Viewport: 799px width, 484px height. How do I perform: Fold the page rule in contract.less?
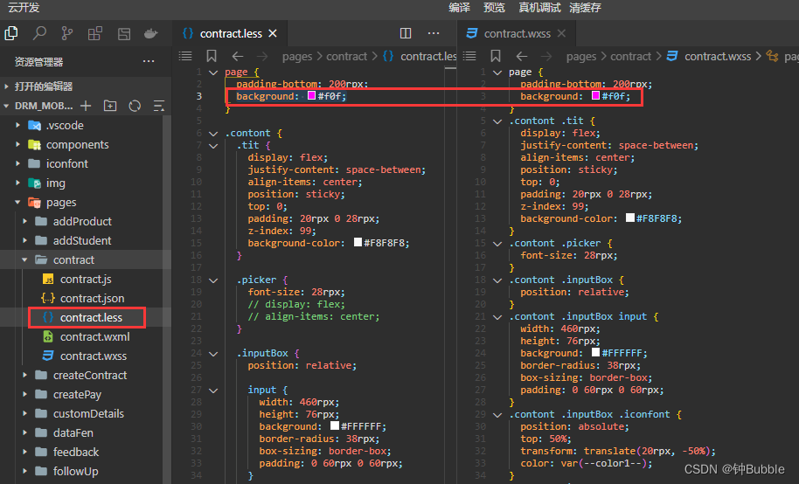tap(213, 73)
